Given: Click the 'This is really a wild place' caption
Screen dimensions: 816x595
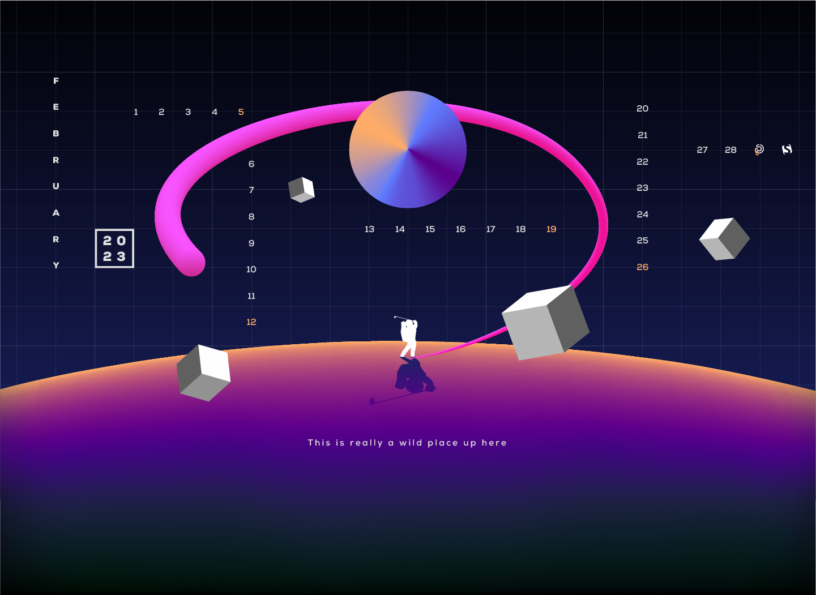Looking at the screenshot, I should 407,443.
